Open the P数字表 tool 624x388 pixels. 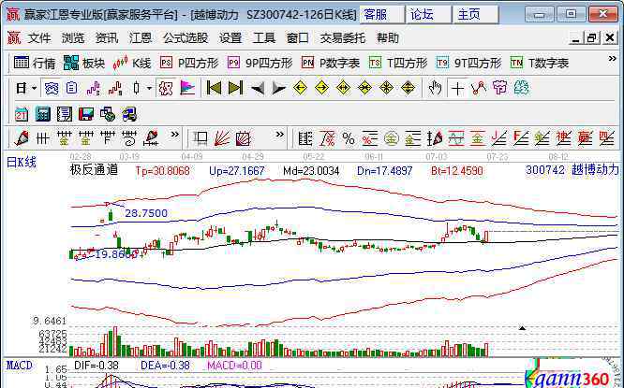pos(331,64)
